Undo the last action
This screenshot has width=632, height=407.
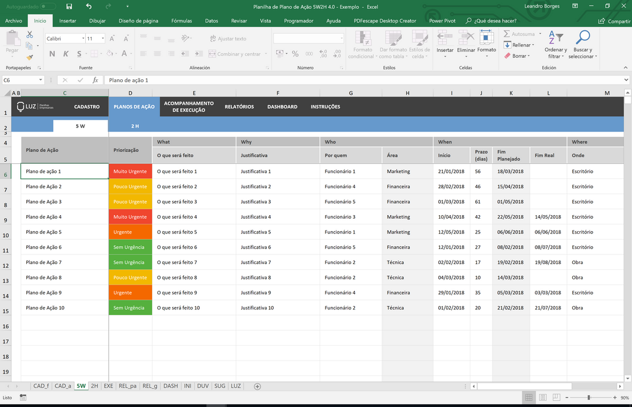[x=89, y=7]
